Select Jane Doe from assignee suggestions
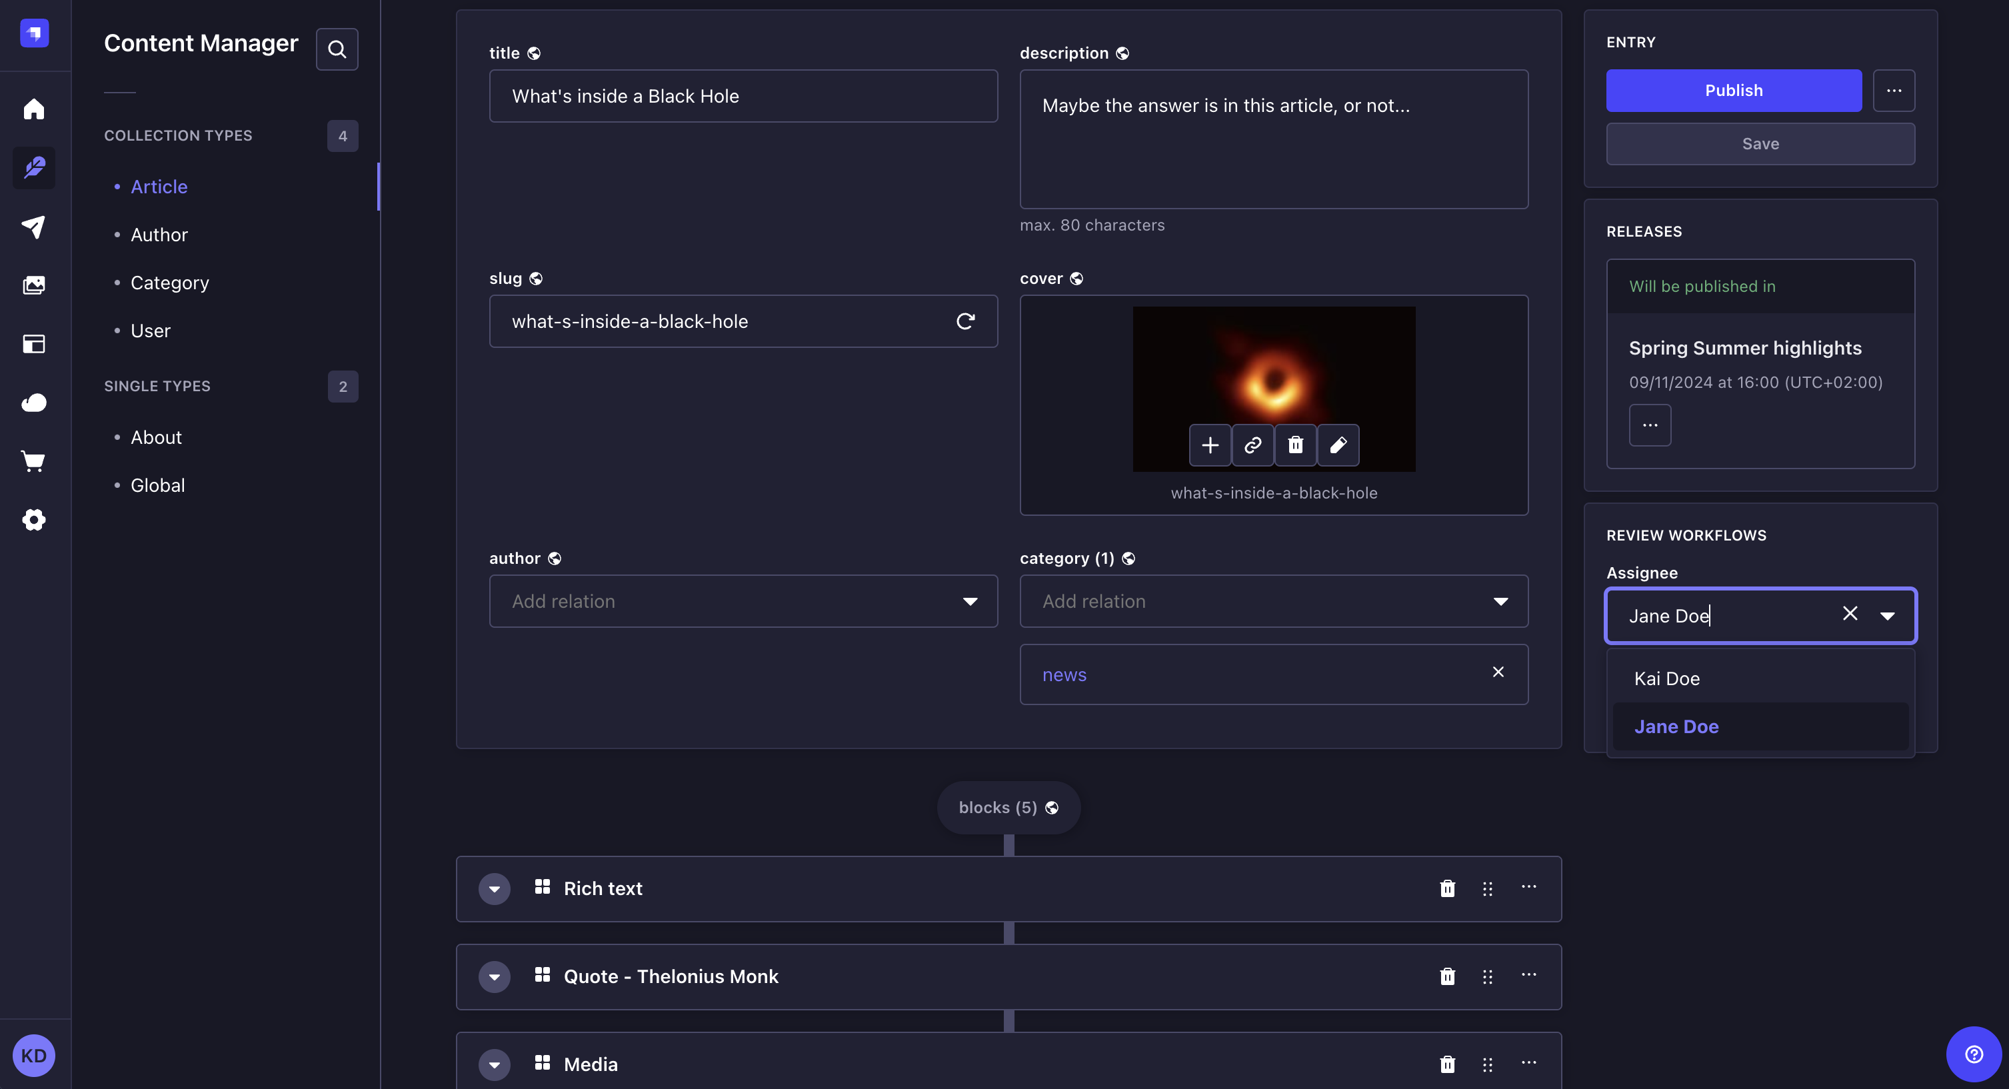Viewport: 2009px width, 1089px height. coord(1676,726)
